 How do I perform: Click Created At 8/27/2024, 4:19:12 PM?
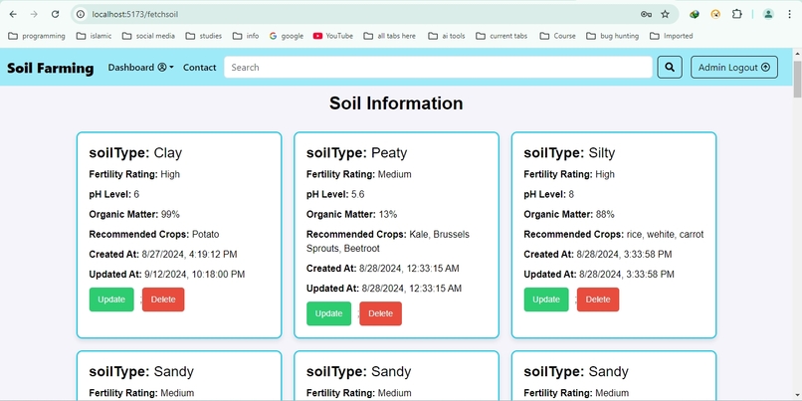[163, 254]
